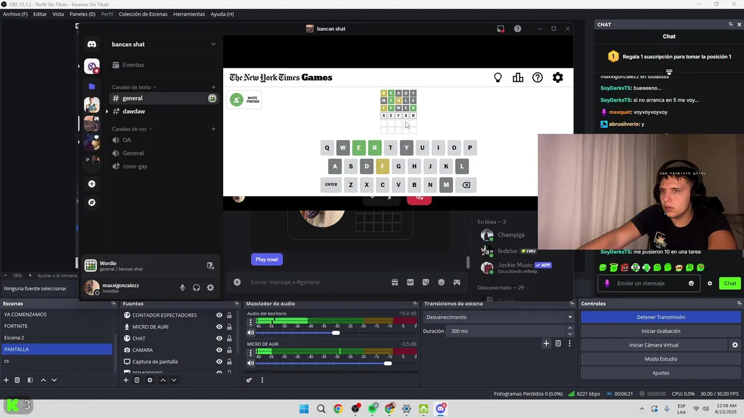Toggle visibility of CONTADOR ESPECTADORES source
This screenshot has width=744, height=418.
tap(219, 315)
